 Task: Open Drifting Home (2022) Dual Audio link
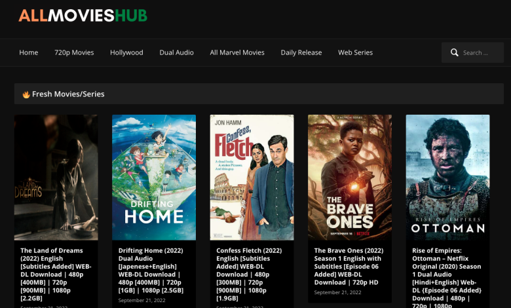point(151,270)
